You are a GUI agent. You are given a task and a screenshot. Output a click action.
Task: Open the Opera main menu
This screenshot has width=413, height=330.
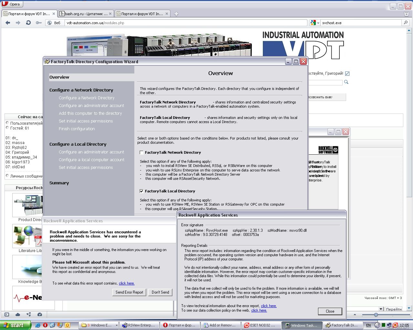(12, 4)
